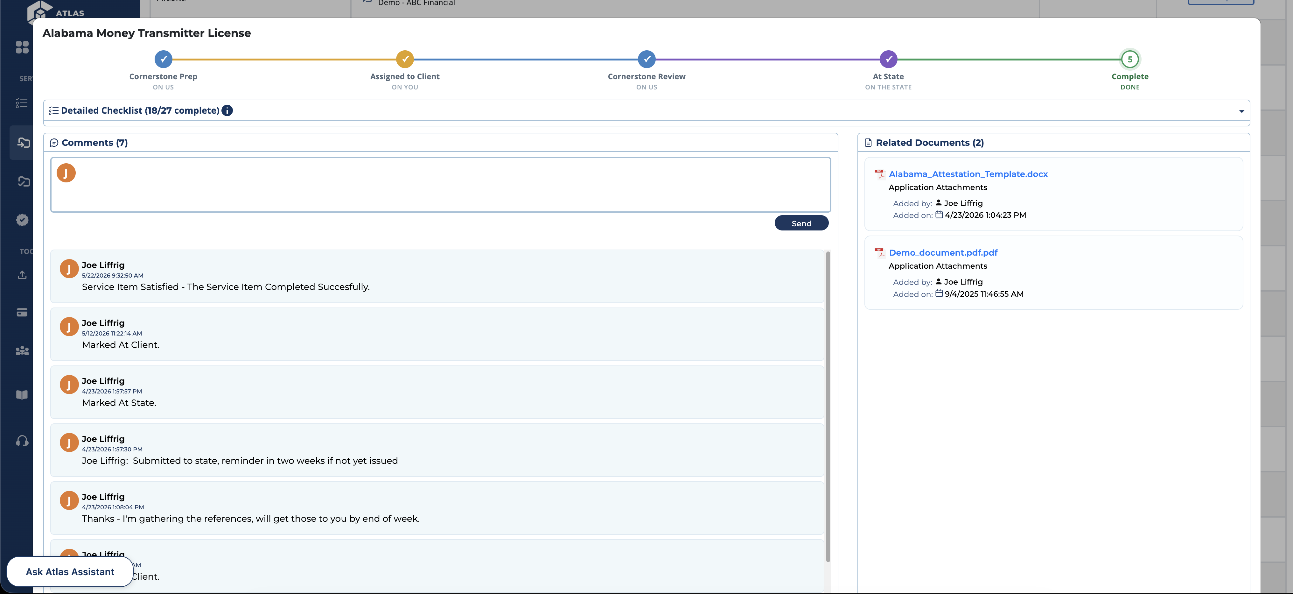Click the Cornerstone Prep step label
This screenshot has height=594, width=1293.
163,77
